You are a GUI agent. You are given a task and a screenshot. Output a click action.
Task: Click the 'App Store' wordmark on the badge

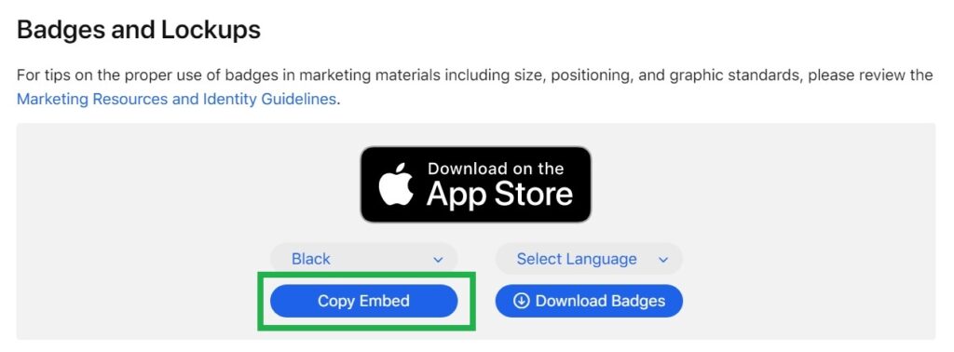(499, 194)
